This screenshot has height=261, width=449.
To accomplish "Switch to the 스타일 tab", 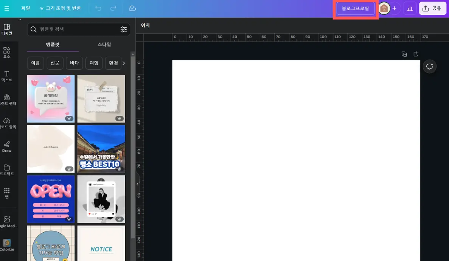I will (x=104, y=44).
